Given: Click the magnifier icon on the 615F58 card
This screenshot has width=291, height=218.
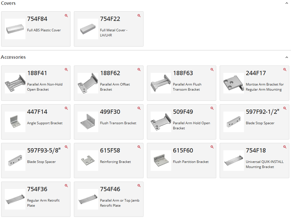Looking at the screenshot, I should (139, 147).
